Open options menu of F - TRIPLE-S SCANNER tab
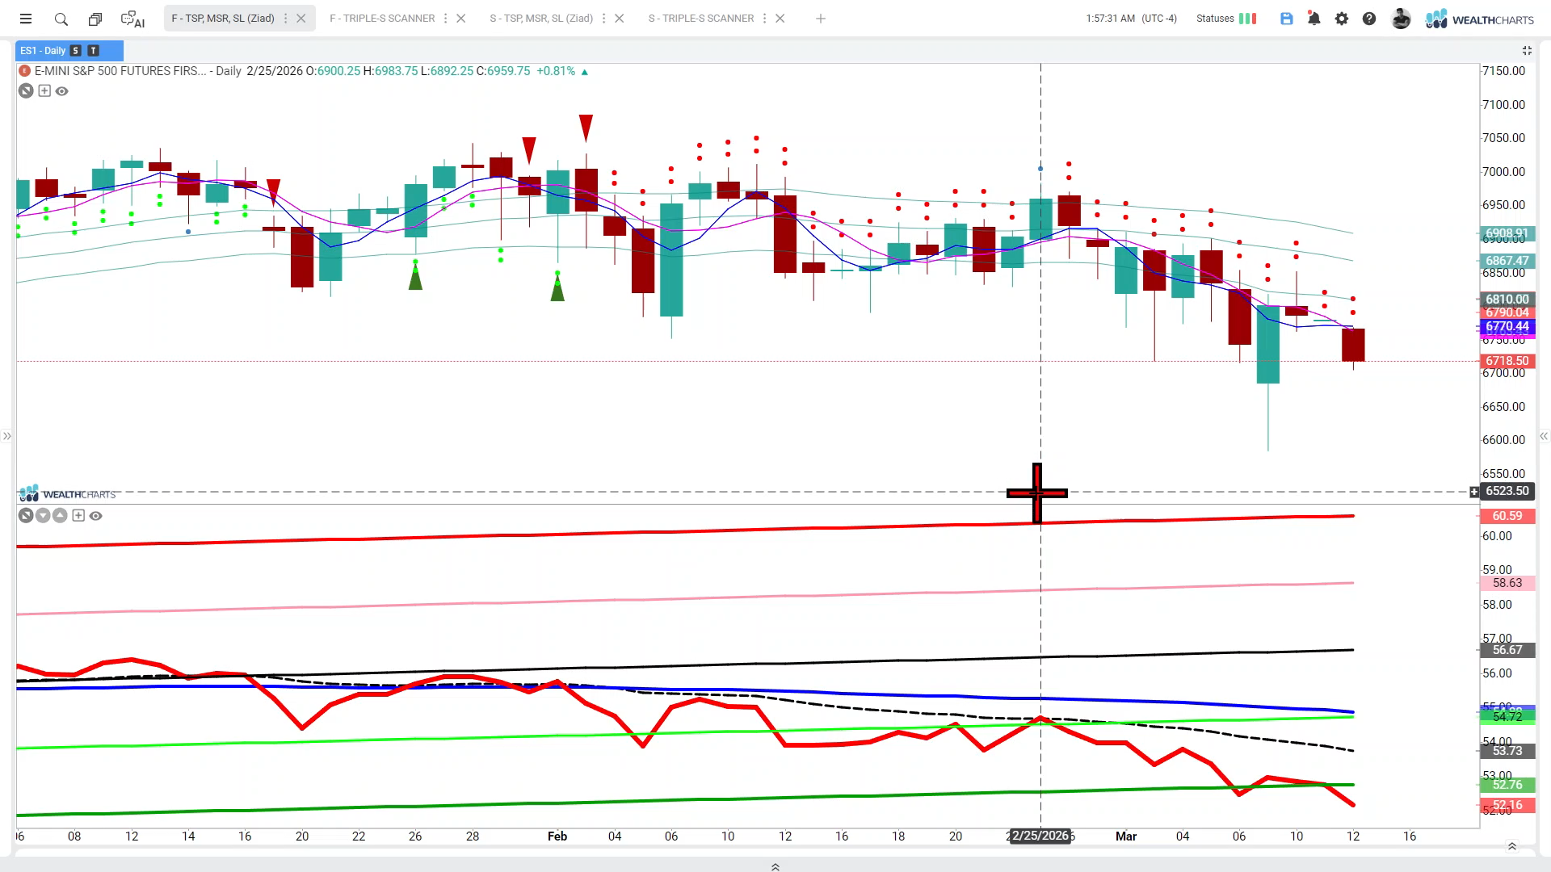1551x872 pixels. (x=445, y=19)
